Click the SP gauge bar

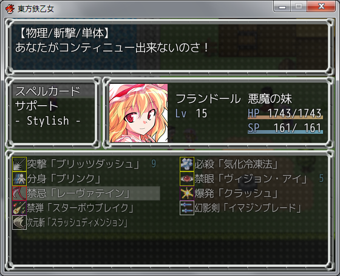tap(285, 132)
